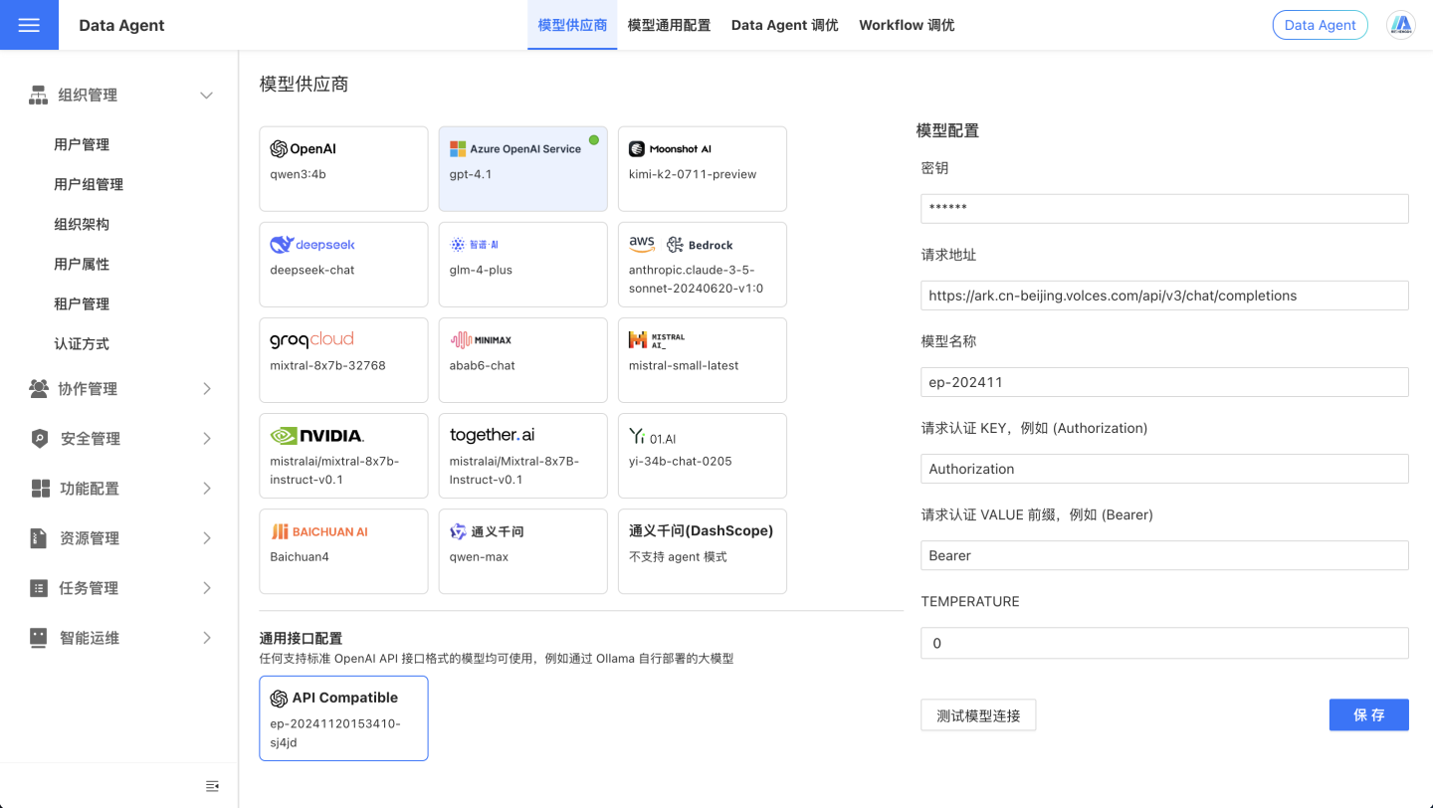Pick the MiniMax abab6-chat provider
The height and width of the screenshot is (808, 1433).
tap(522, 359)
